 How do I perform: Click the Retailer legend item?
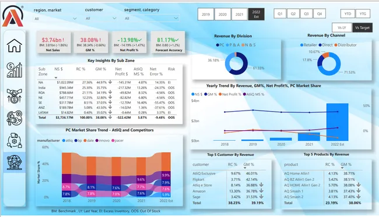(x=308, y=45)
